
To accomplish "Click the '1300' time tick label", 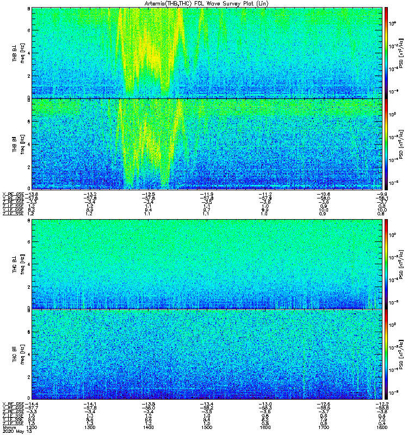I will click(90, 427).
